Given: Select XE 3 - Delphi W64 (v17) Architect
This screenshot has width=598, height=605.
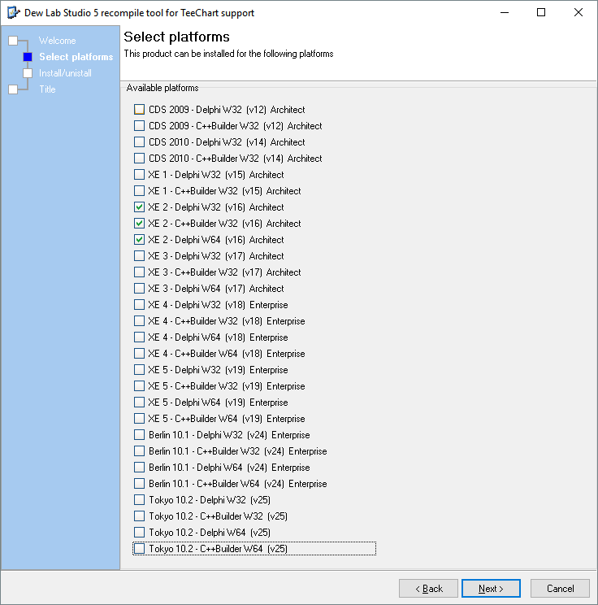Looking at the screenshot, I should [x=139, y=288].
